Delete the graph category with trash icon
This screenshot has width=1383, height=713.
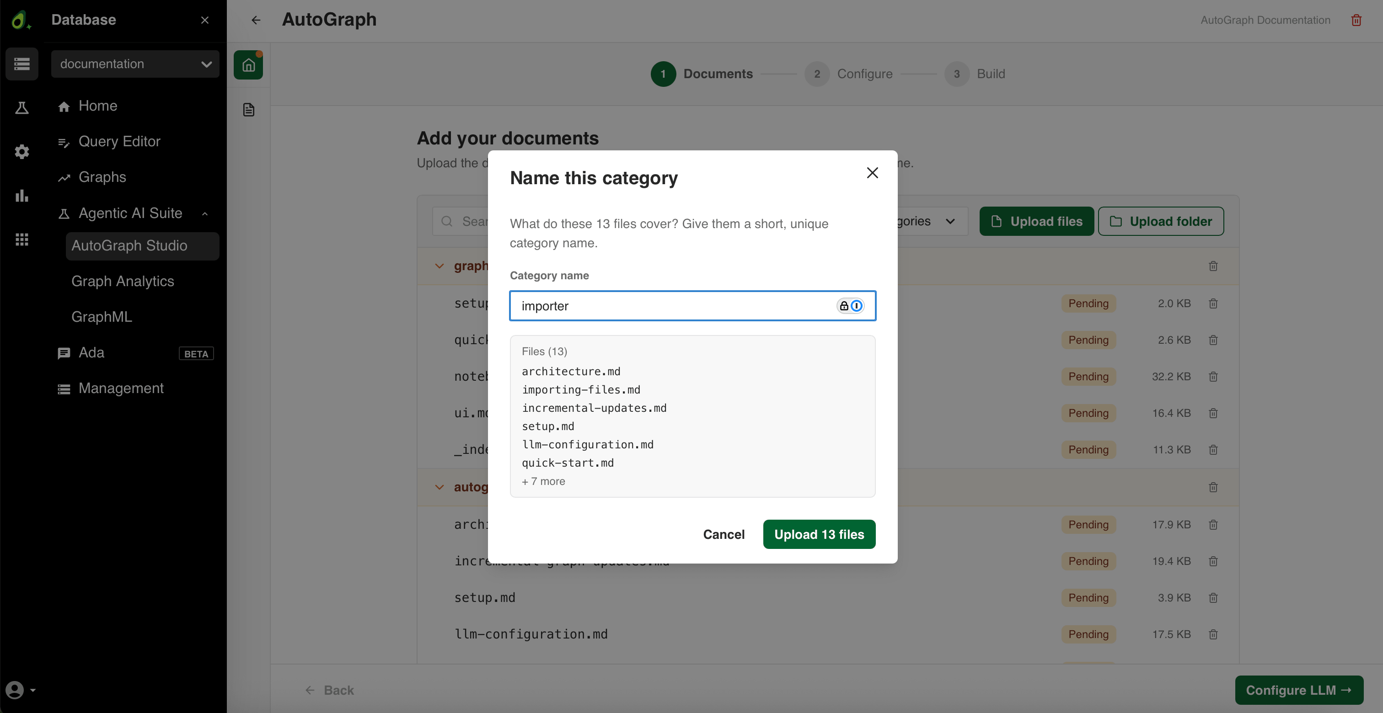(x=1213, y=266)
